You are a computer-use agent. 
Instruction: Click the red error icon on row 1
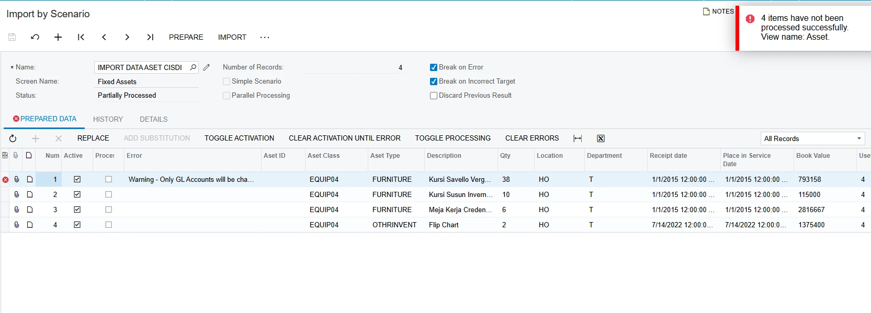6,180
